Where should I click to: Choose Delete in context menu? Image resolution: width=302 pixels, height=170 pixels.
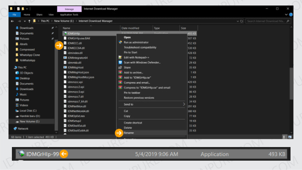(128, 127)
